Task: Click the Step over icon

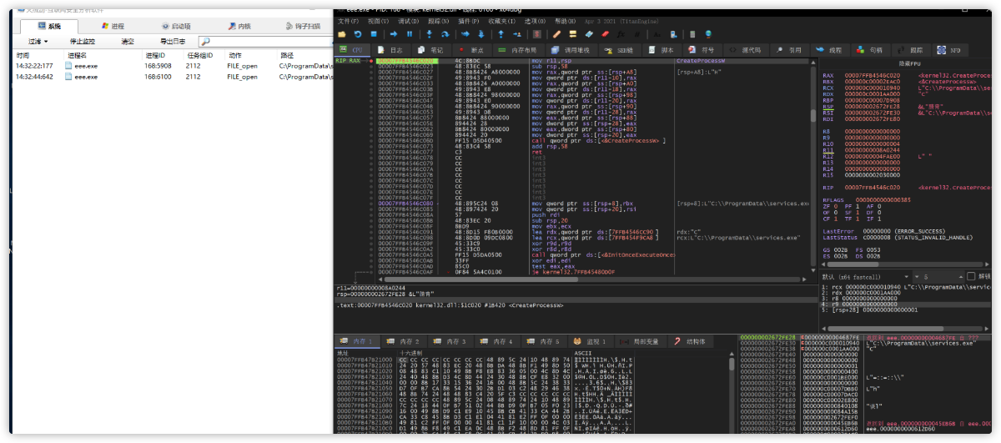Action: [x=445, y=34]
